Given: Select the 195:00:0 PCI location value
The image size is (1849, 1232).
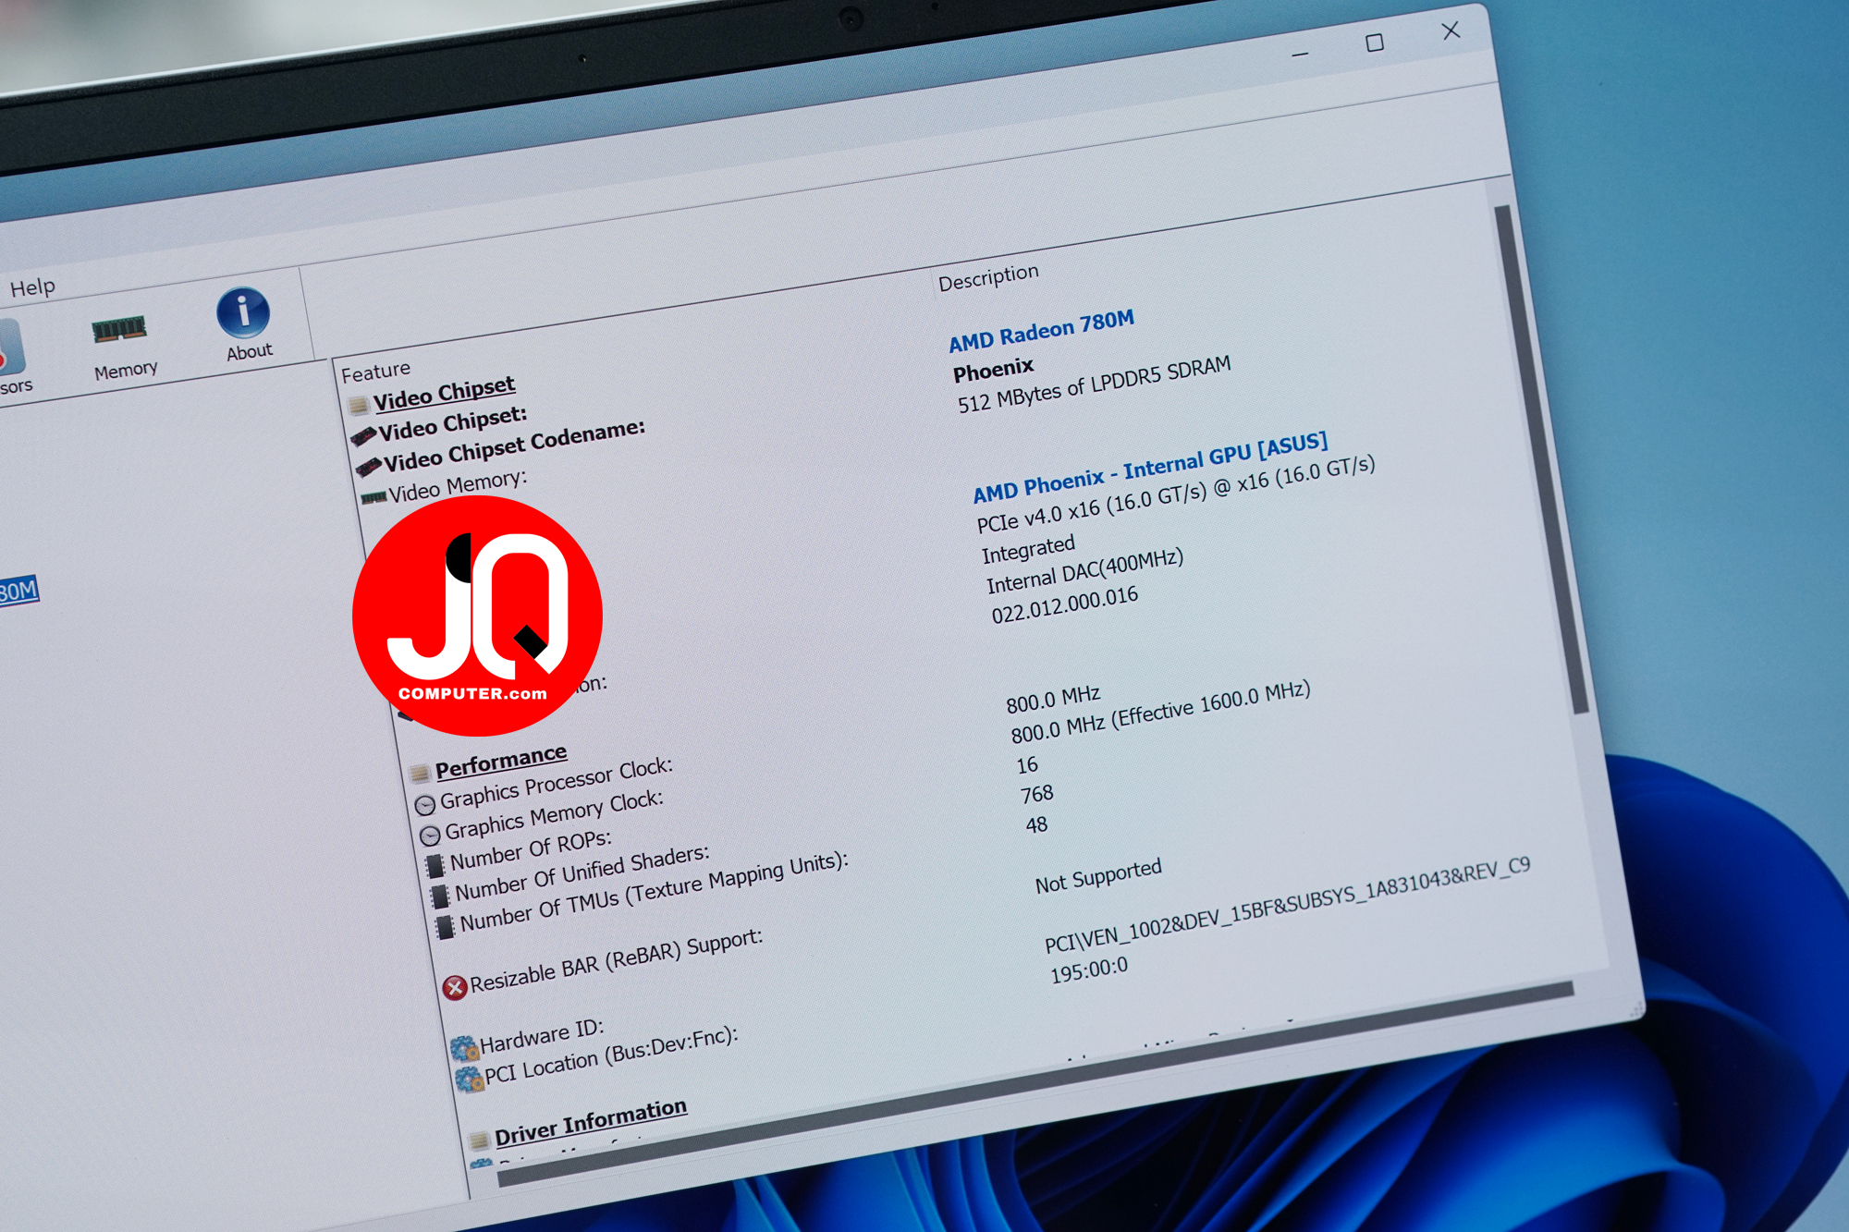Looking at the screenshot, I should coord(1088,970).
